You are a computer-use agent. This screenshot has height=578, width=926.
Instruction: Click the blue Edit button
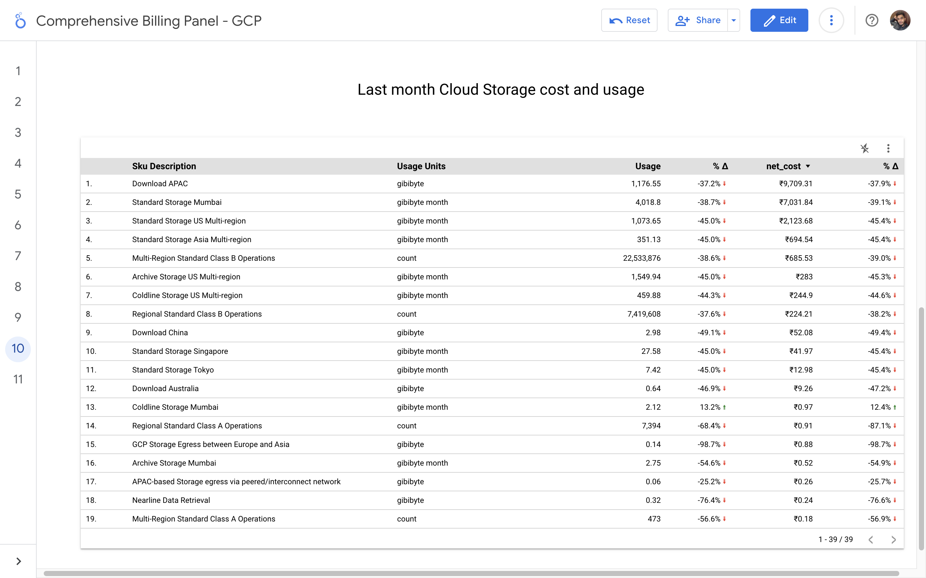(x=779, y=20)
